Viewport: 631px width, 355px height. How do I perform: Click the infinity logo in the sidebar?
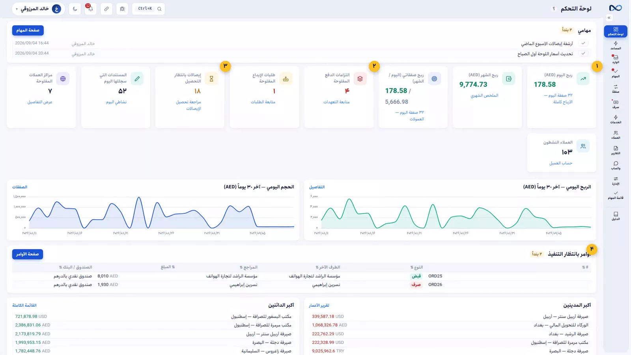pyautogui.click(x=615, y=8)
